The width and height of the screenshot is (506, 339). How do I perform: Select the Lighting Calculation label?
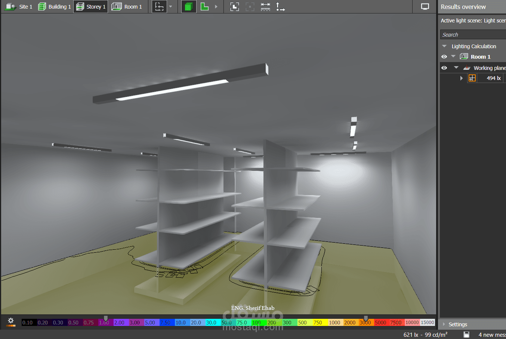[474, 46]
